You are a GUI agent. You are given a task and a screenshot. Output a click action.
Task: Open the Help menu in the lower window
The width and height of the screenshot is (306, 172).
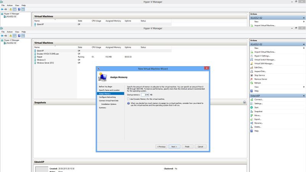coord(24,32)
